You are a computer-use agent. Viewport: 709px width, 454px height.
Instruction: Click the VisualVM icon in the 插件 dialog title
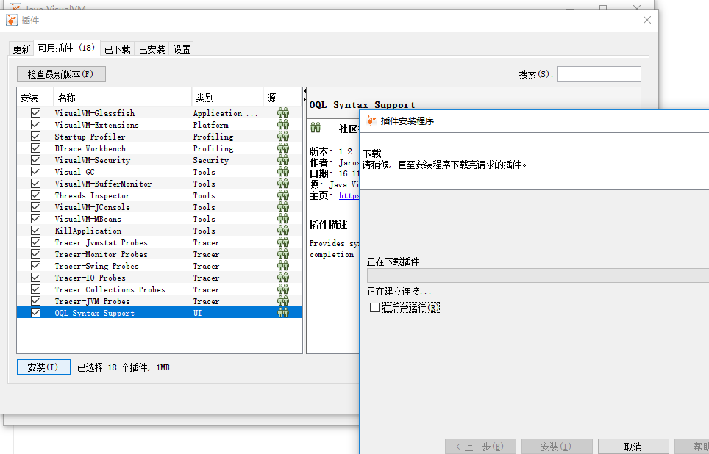(x=12, y=20)
